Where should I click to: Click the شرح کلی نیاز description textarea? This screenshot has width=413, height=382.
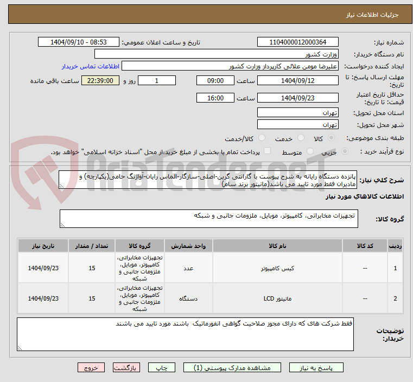click(x=208, y=180)
